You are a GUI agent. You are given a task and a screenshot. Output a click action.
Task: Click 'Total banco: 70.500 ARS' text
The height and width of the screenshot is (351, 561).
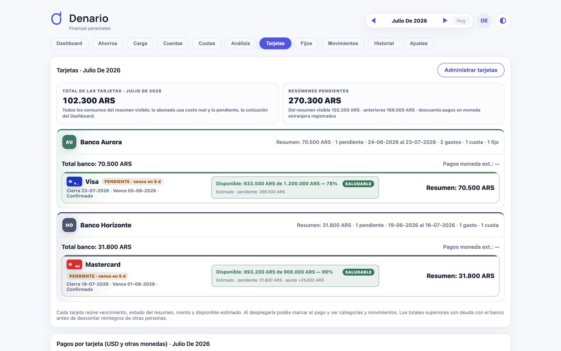[97, 164]
